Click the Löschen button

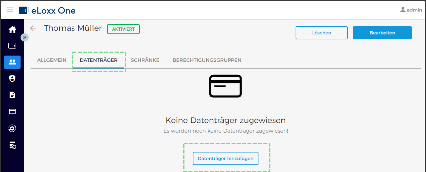321,33
